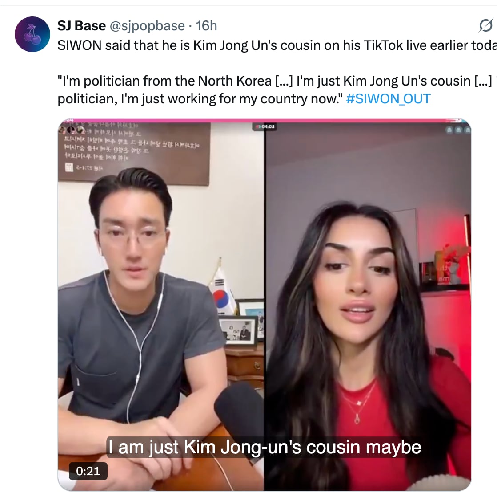Click the South Korean flag in the video
Viewport: 497px width, 497px height.
(222, 289)
